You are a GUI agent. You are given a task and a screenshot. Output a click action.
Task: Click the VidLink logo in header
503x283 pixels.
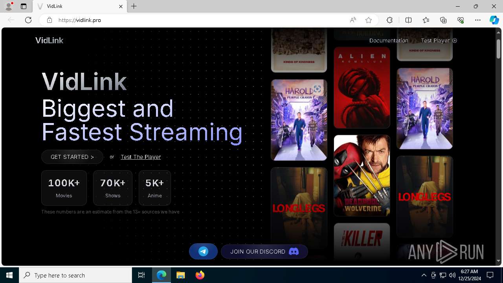(x=49, y=40)
